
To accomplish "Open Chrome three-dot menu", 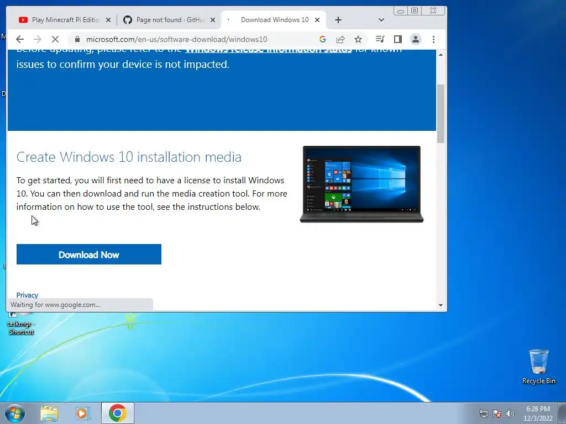I will (433, 39).
